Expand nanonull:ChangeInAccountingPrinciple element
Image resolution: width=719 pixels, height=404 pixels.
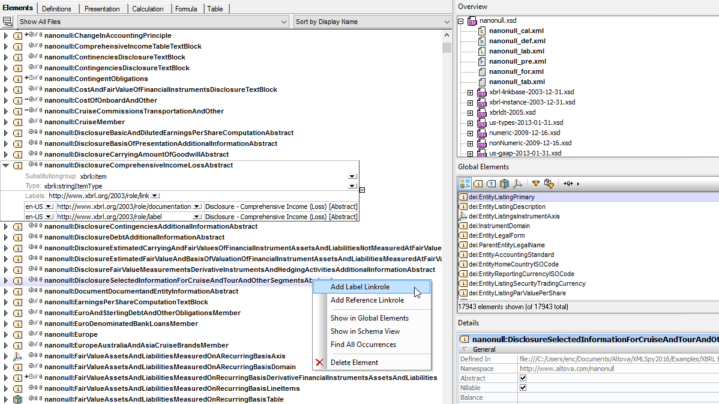coord(5,35)
